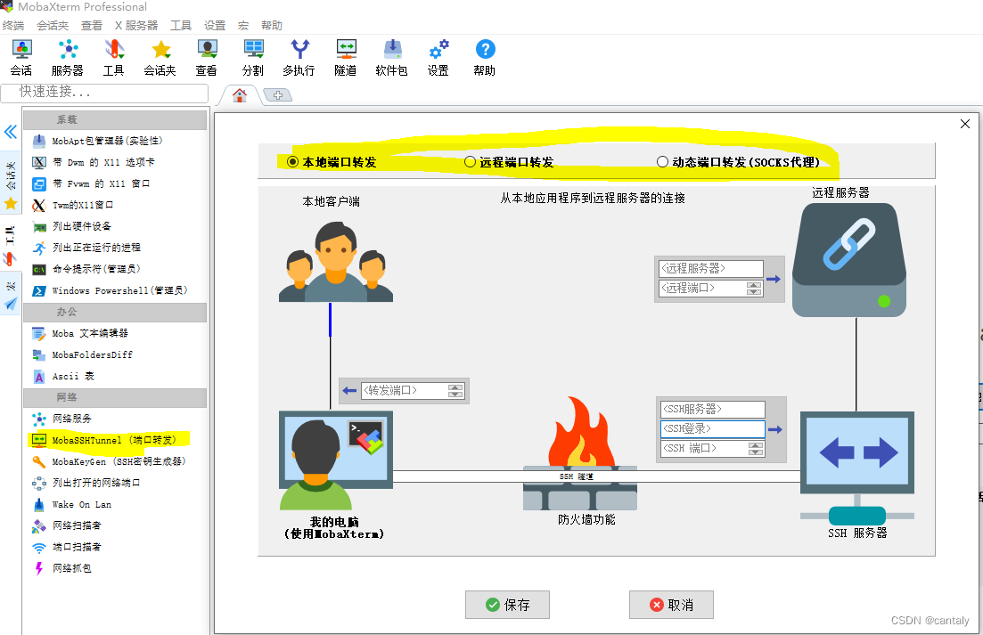Decrease the SSH 端口 spinner value
983x635 pixels.
(x=755, y=452)
